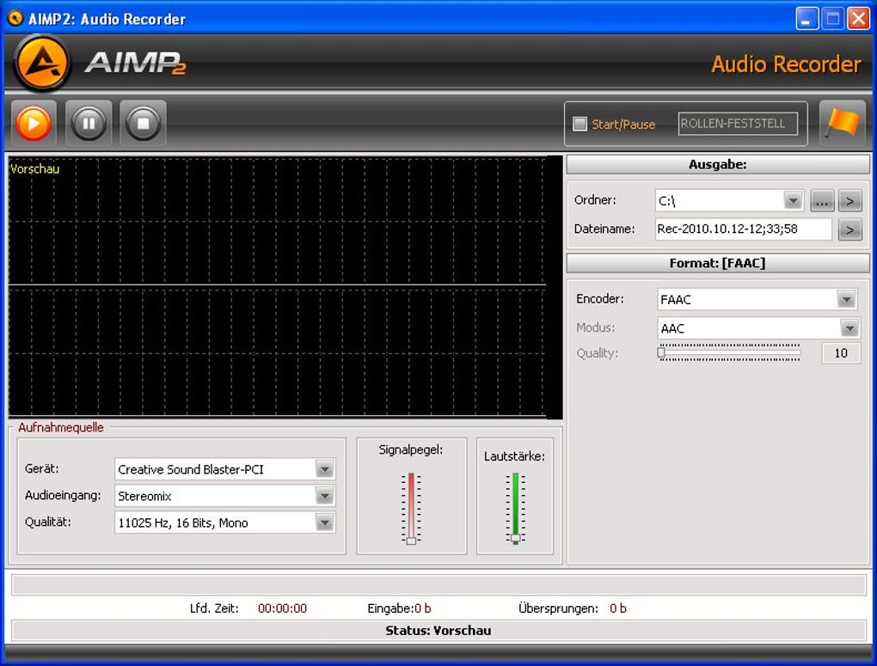Click the Übersprungen value 0 b

(x=618, y=608)
